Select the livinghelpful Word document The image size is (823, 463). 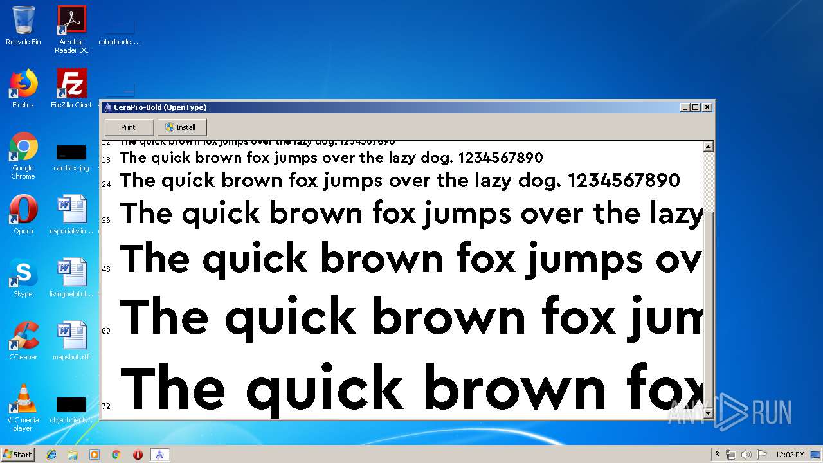point(71,278)
